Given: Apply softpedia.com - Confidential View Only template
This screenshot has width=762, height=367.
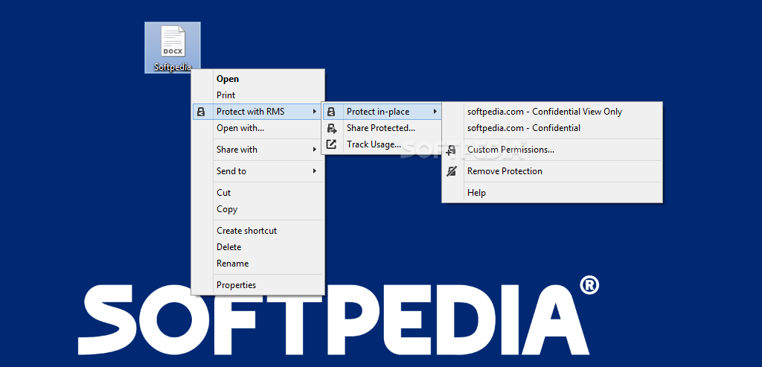Looking at the screenshot, I should (x=552, y=112).
